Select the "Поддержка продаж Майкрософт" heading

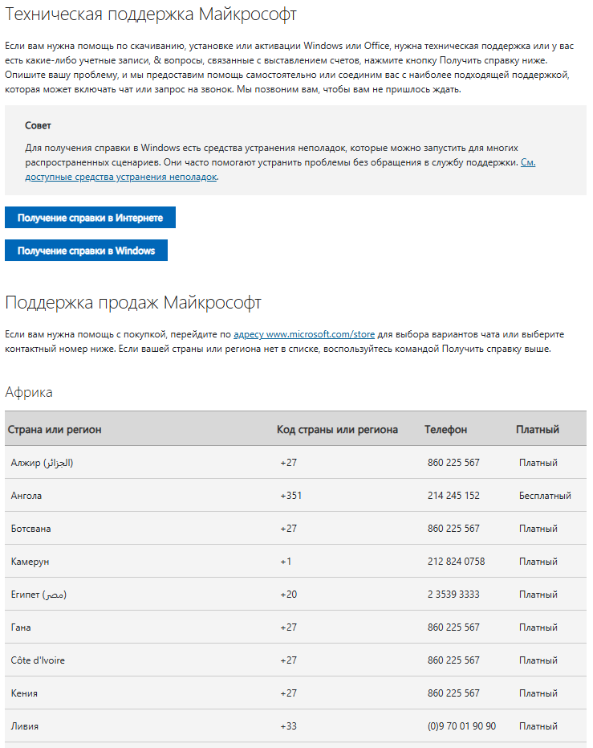[133, 302]
